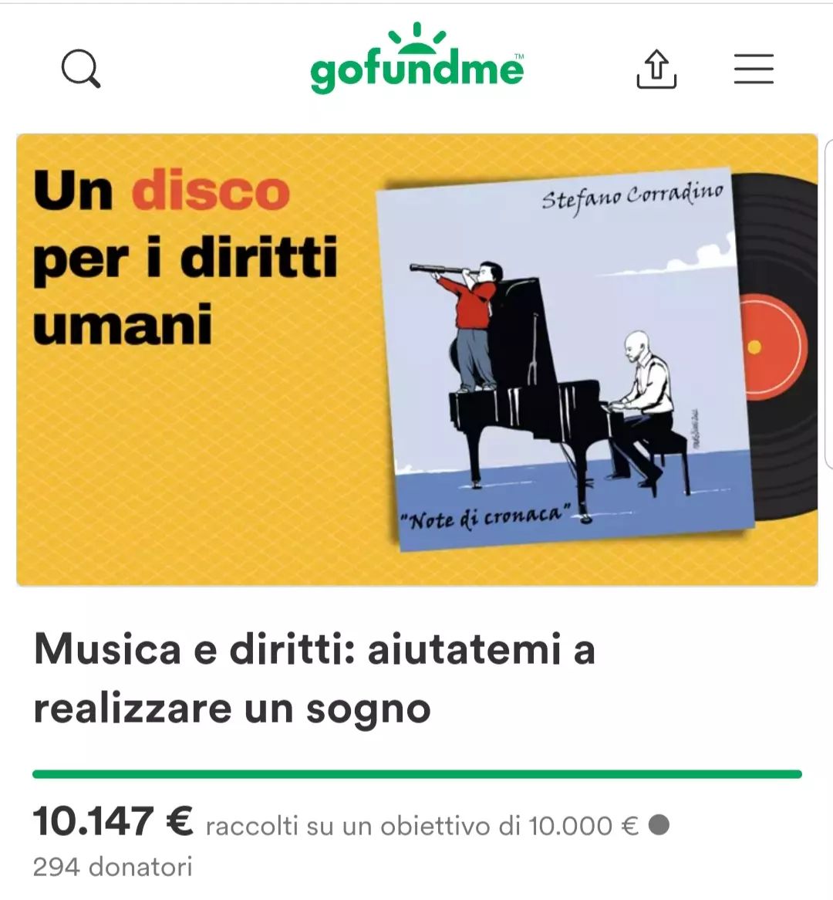Viewport: 833px width, 900px height.
Task: Click the green fundraising progress bar
Action: (x=417, y=774)
